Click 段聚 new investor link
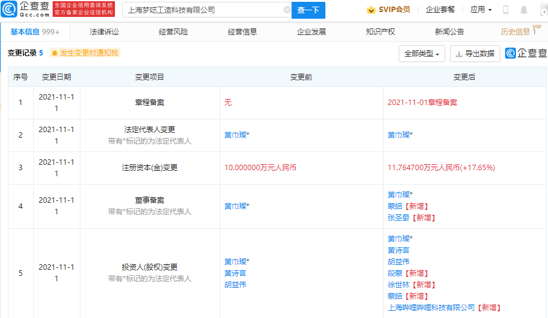This screenshot has width=548, height=318. click(395, 273)
